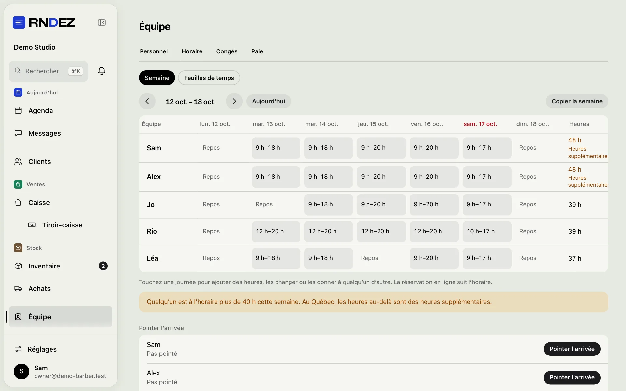The height and width of the screenshot is (391, 626).
Task: Click Léa's Thursday Repos cell
Action: pos(381,258)
